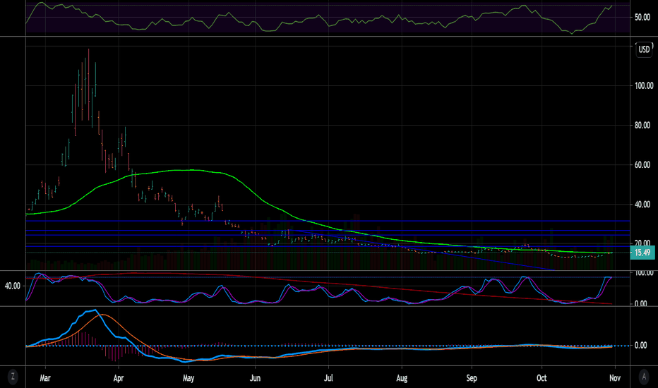Click the May label on the time axis

tap(189, 378)
